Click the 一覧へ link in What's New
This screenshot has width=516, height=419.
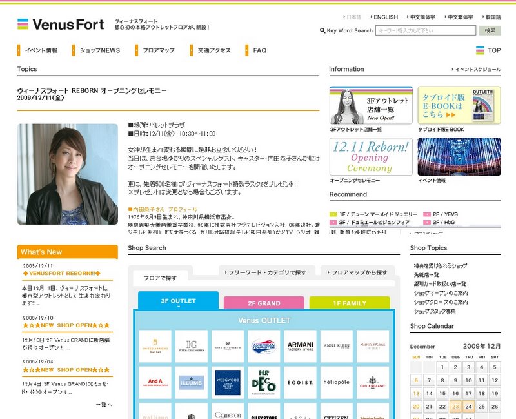[104, 405]
